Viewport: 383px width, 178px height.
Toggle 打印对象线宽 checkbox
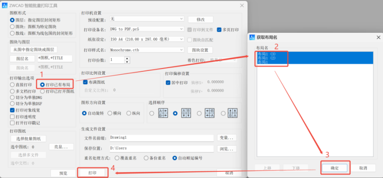[12, 110]
